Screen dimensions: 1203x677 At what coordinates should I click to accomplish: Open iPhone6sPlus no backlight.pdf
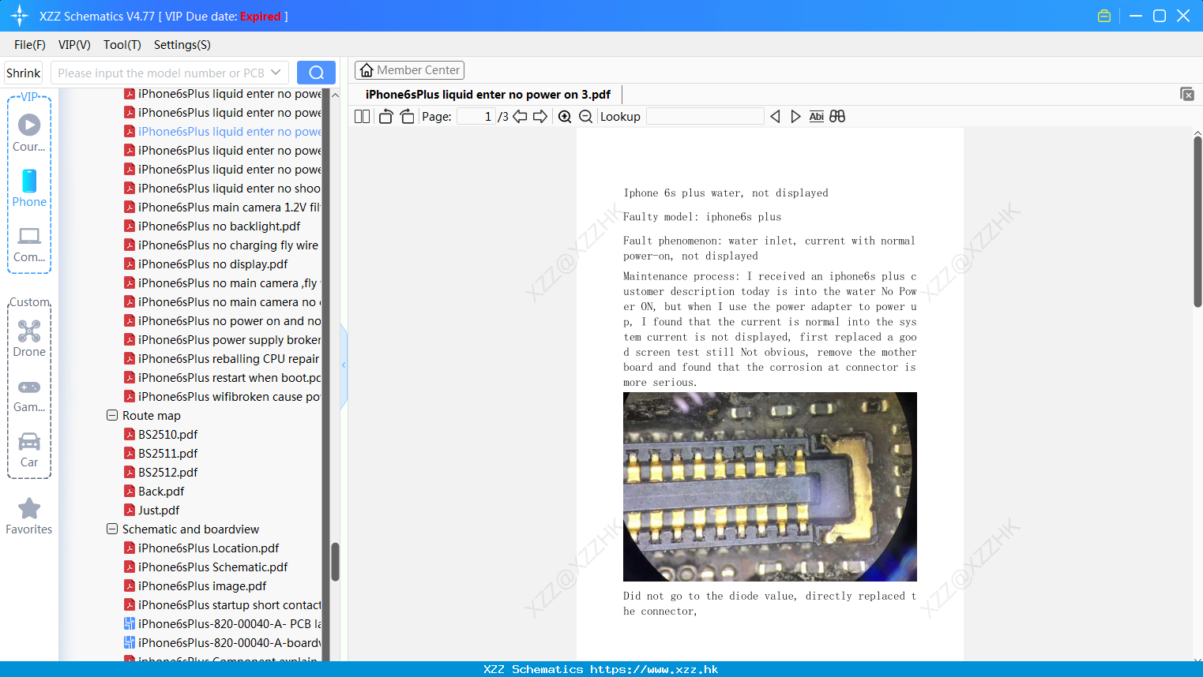pos(219,226)
